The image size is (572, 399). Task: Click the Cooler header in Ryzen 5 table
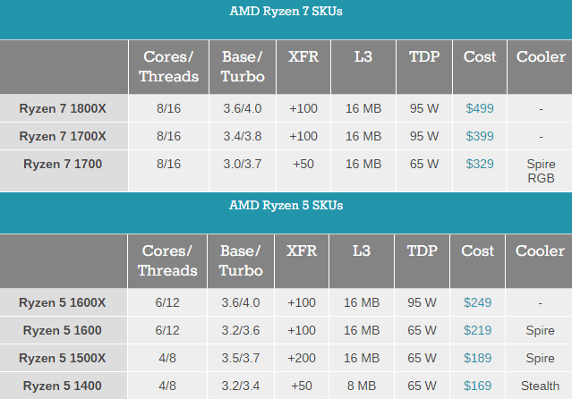[x=539, y=260]
